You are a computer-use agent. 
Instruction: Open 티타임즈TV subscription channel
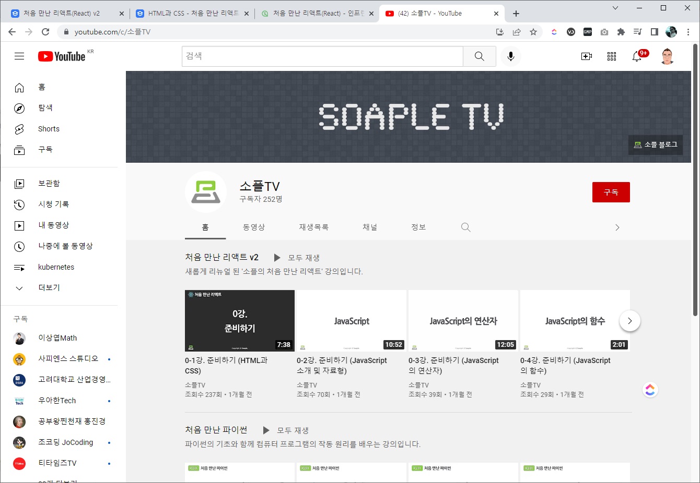pyautogui.click(x=59, y=463)
